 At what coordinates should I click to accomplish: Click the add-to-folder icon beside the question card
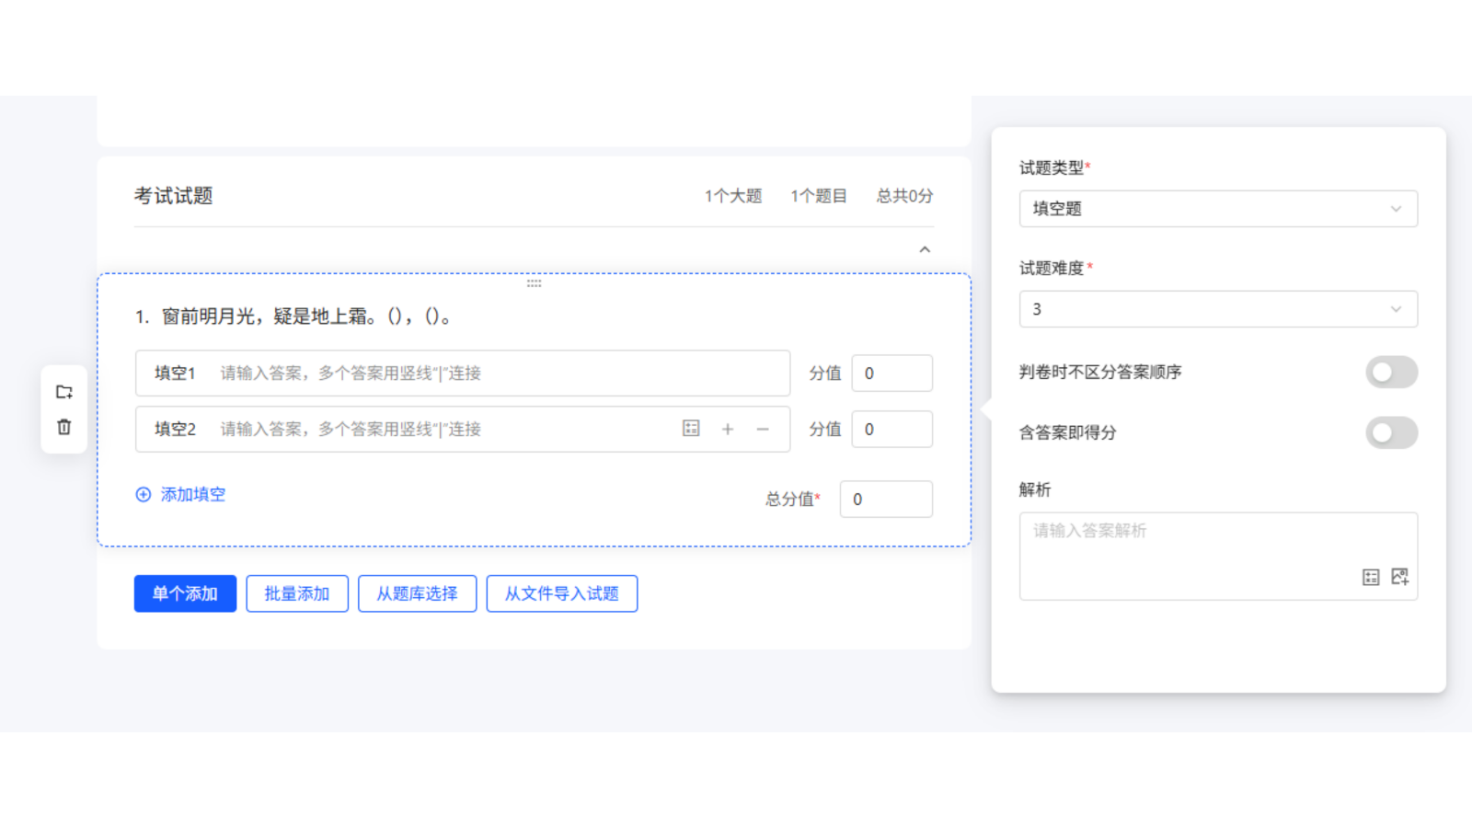coord(63,390)
